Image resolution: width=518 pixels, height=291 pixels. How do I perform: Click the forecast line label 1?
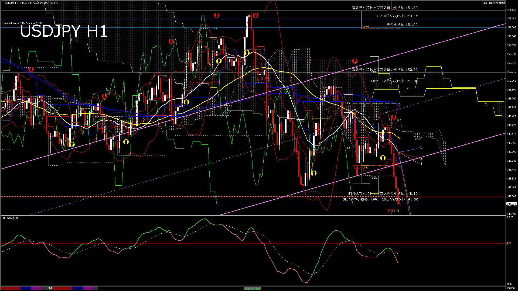[421, 164]
